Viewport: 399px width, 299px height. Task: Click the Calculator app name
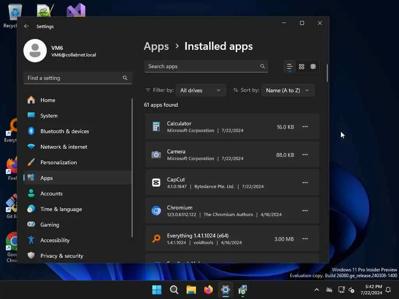tap(179, 123)
